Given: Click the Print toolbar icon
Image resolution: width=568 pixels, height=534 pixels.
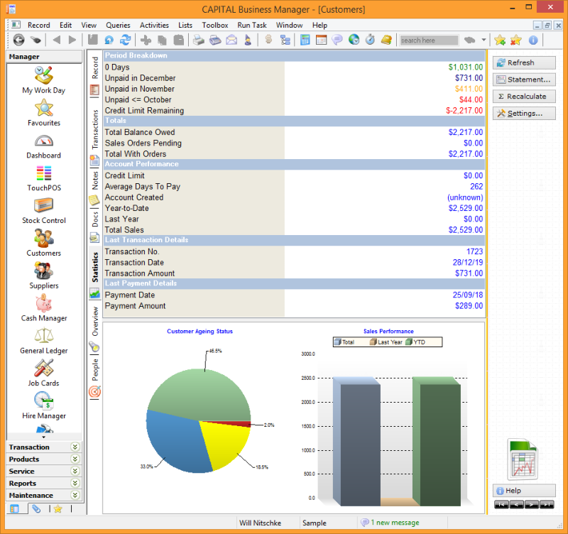Looking at the screenshot, I should 199,40.
